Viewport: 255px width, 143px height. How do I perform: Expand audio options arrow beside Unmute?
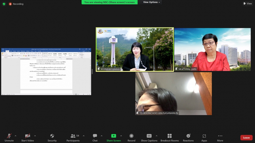pyautogui.click(x=16, y=136)
